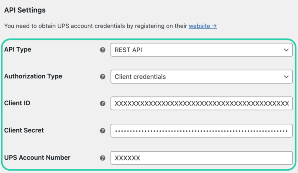Click the Authorization Type field label
298x173 pixels.
click(33, 76)
